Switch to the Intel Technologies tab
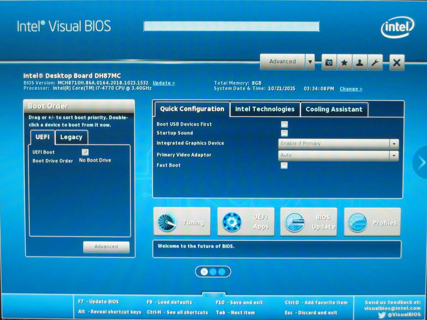427x320 pixels. 265,109
